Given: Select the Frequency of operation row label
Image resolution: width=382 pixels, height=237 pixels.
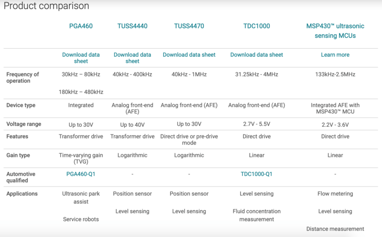Looking at the screenshot, I should (22, 77).
